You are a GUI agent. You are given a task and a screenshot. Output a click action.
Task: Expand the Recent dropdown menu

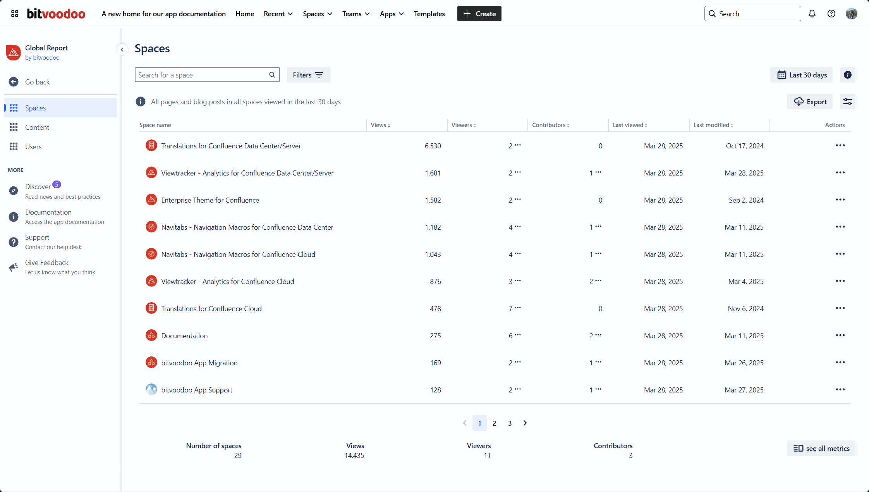click(278, 14)
